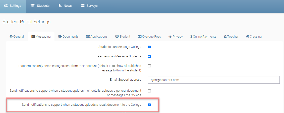Select the Student settings tab

pyautogui.click(x=123, y=37)
